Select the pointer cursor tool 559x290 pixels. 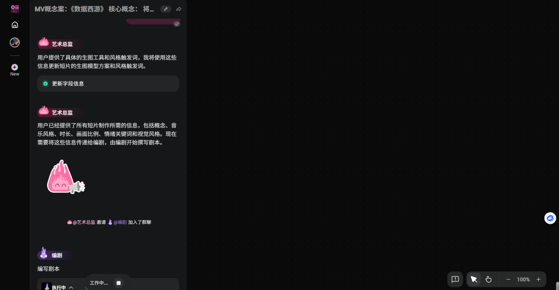474,279
